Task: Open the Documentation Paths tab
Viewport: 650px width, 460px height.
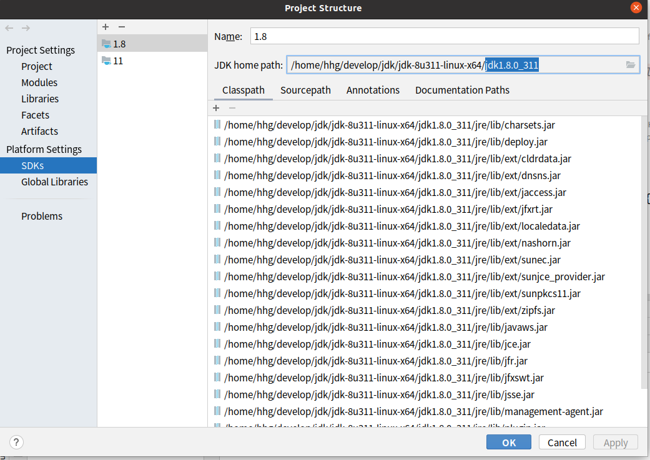Action: pyautogui.click(x=462, y=91)
